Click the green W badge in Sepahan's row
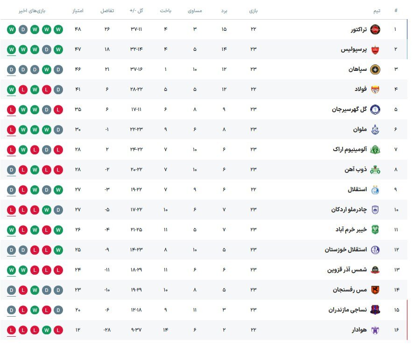 pos(46,70)
